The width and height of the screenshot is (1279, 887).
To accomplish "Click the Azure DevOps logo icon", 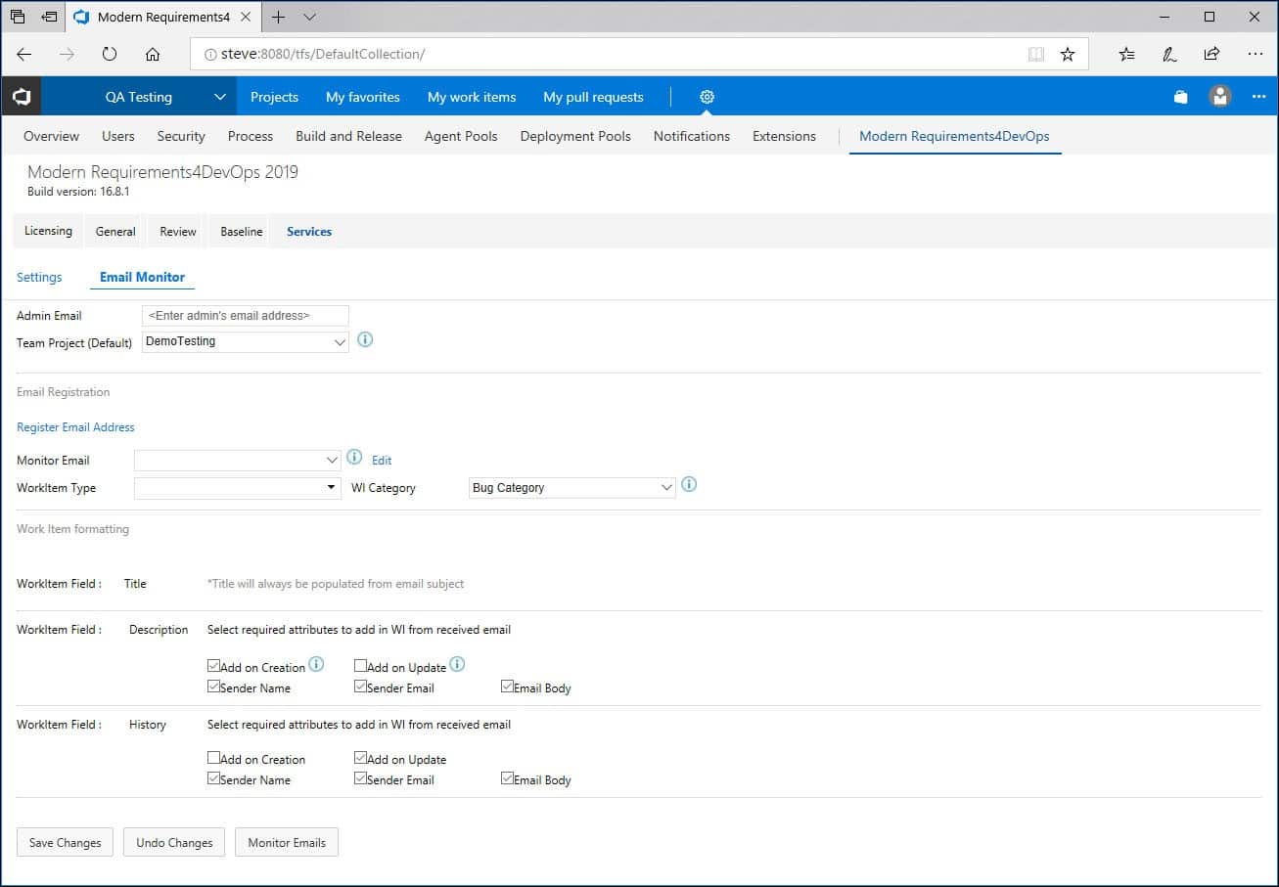I will pos(21,97).
